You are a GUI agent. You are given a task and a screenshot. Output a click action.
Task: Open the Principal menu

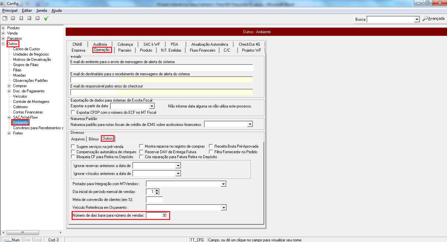coord(10,11)
